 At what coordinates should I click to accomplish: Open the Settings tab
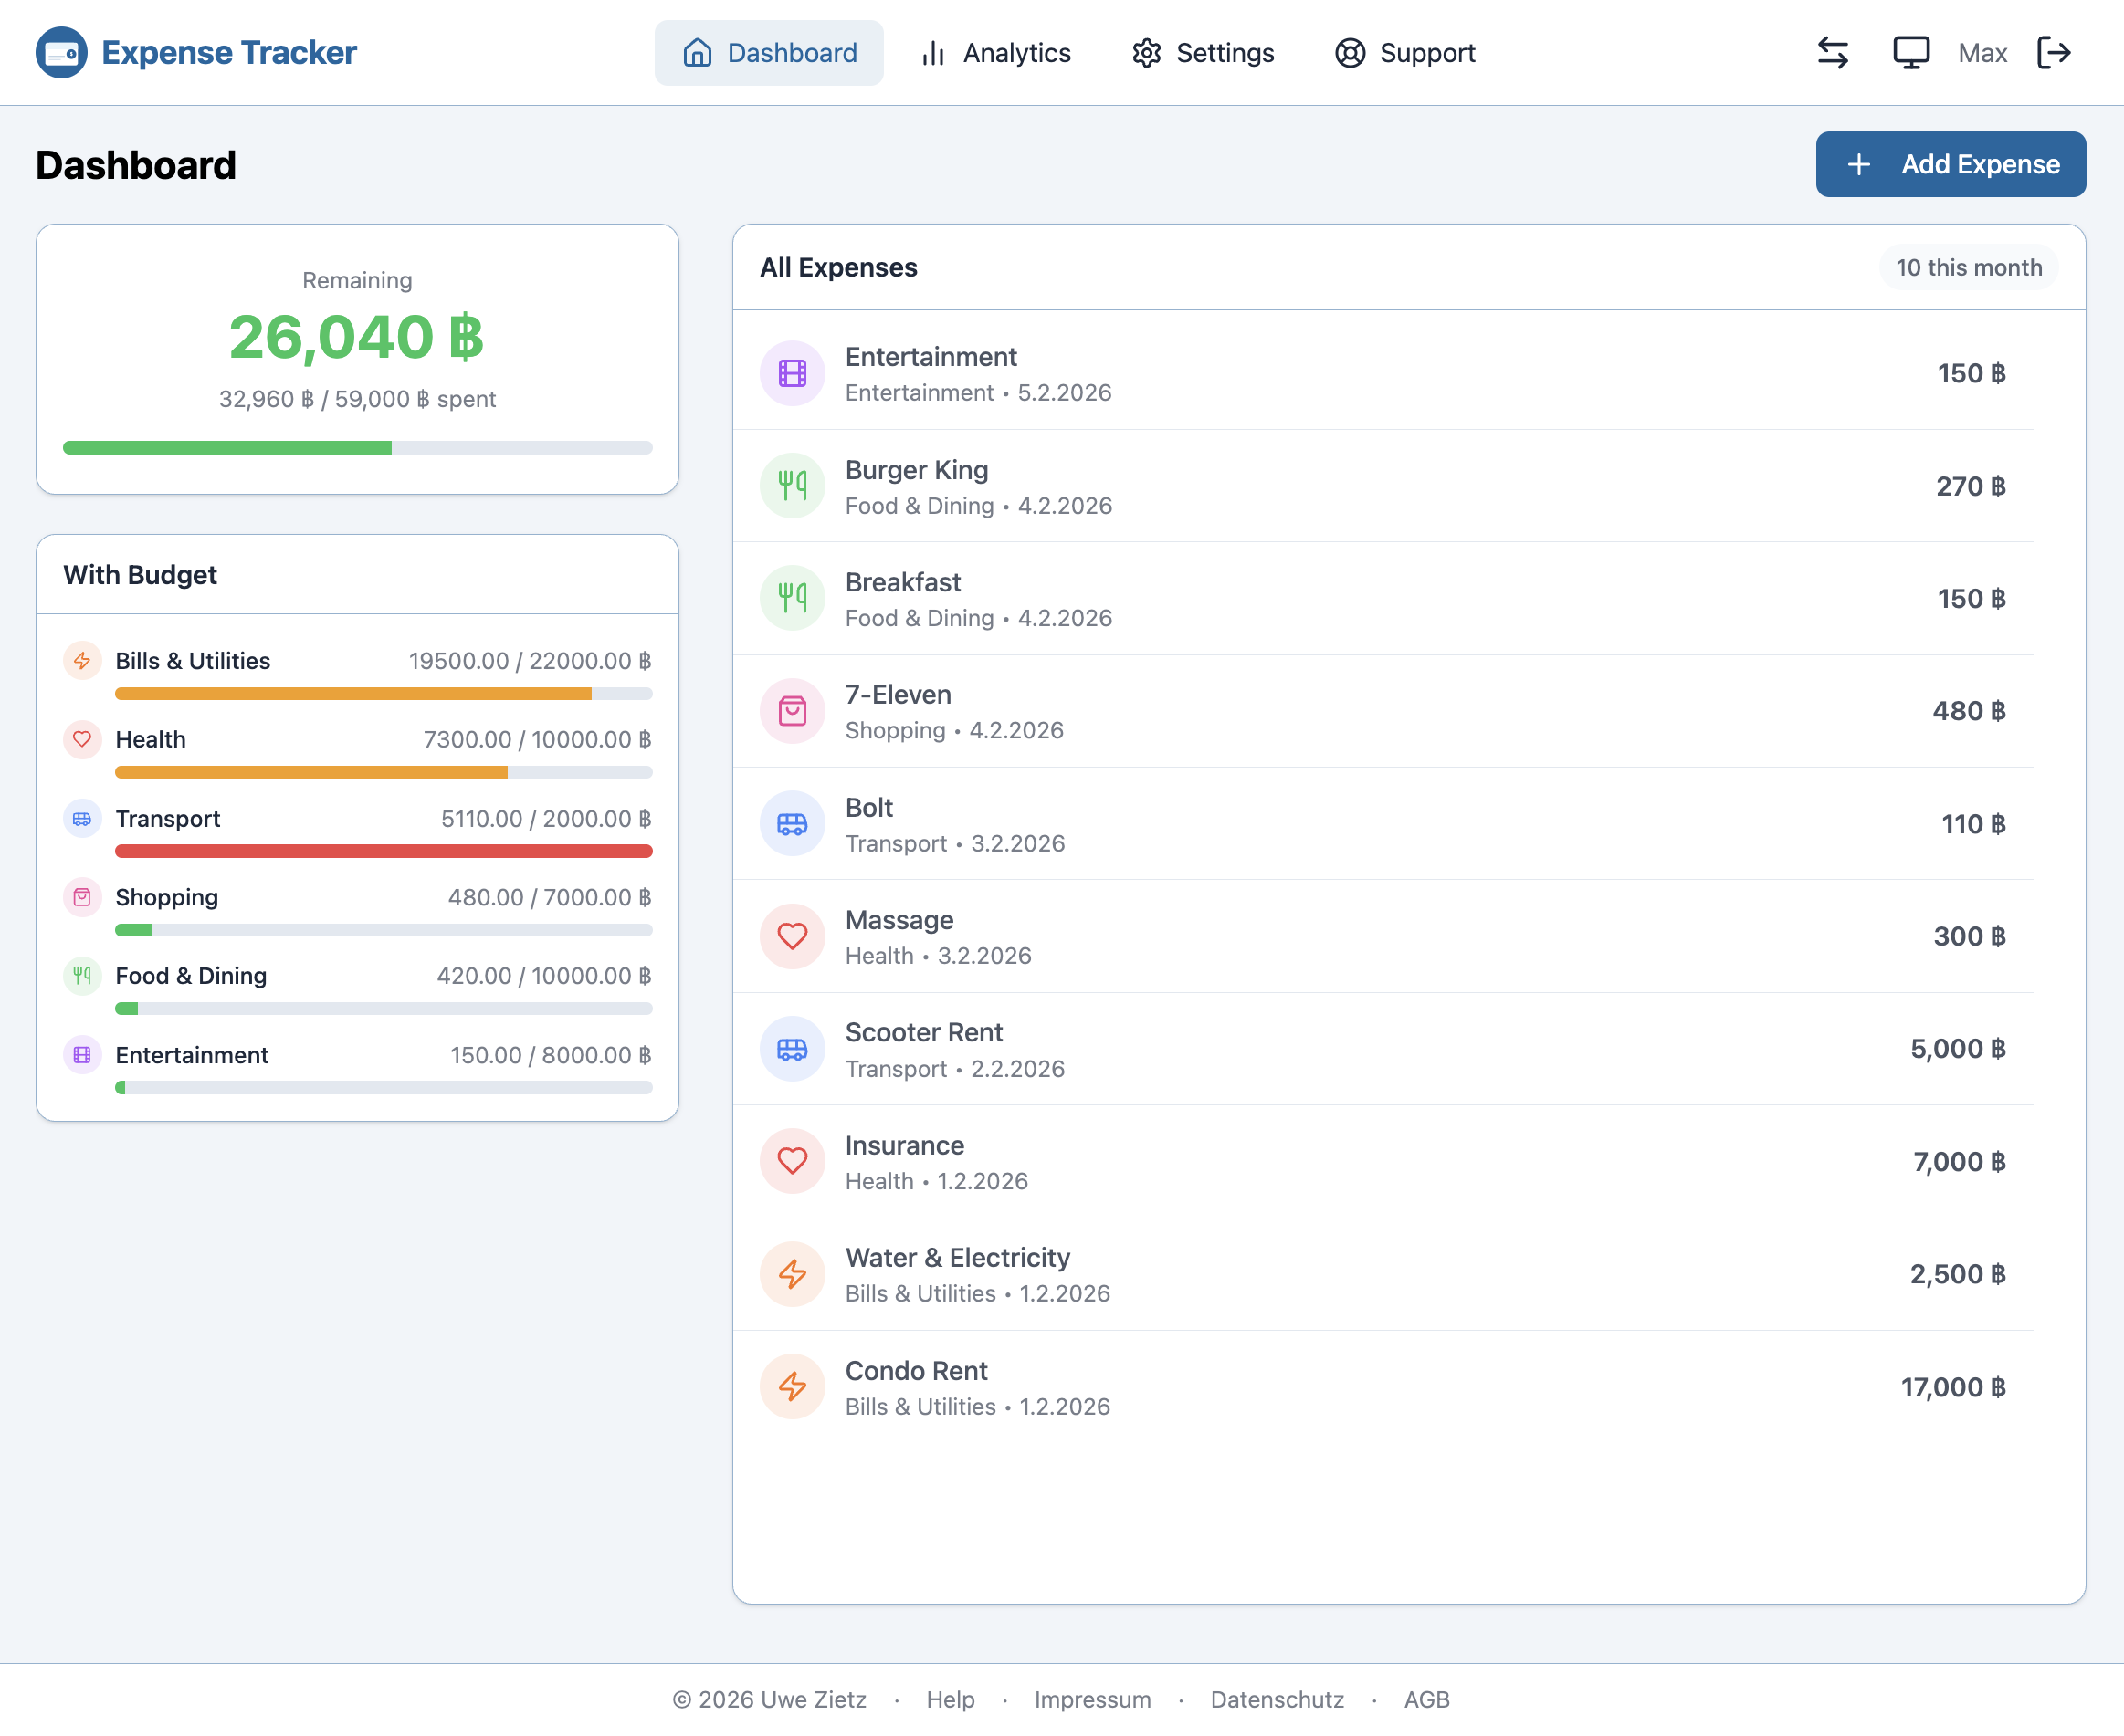click(x=1203, y=53)
